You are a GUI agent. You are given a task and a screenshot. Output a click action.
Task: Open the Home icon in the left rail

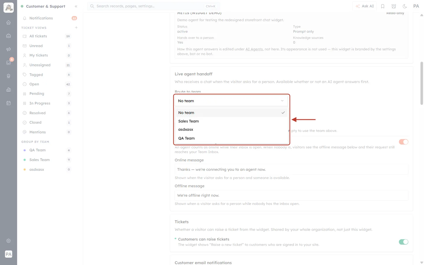tap(9, 22)
